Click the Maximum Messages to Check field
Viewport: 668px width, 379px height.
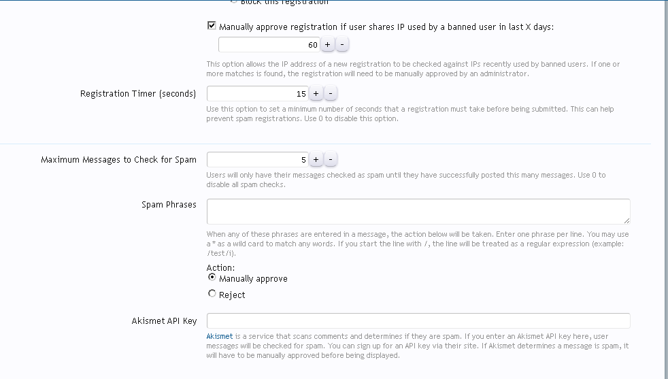[257, 160]
